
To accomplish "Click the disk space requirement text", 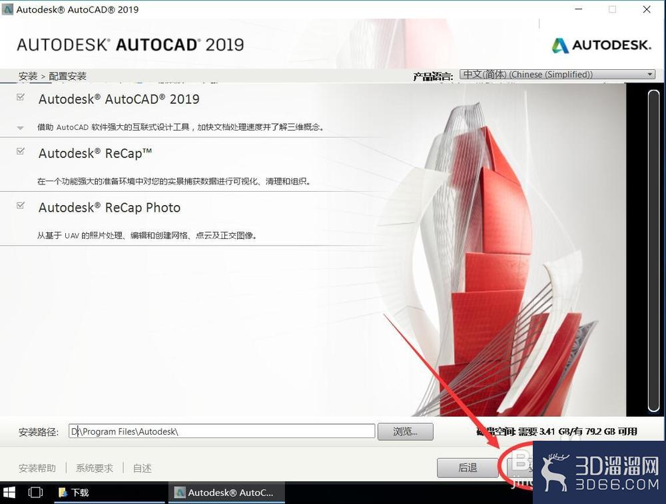I will [x=556, y=431].
